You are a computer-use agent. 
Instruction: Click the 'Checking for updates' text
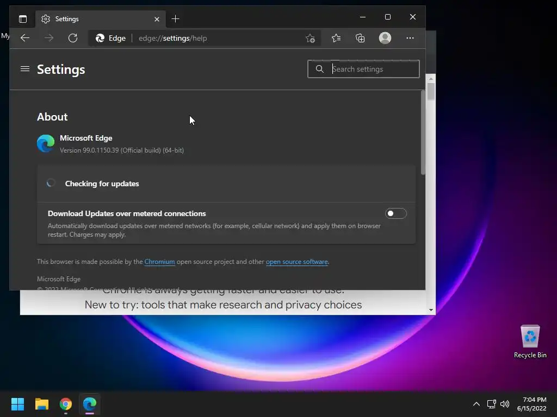click(x=102, y=184)
